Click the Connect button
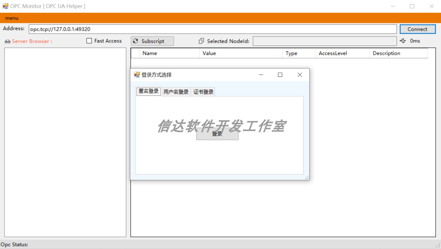Screen dimensions: 441x249 pyautogui.click(x=417, y=29)
